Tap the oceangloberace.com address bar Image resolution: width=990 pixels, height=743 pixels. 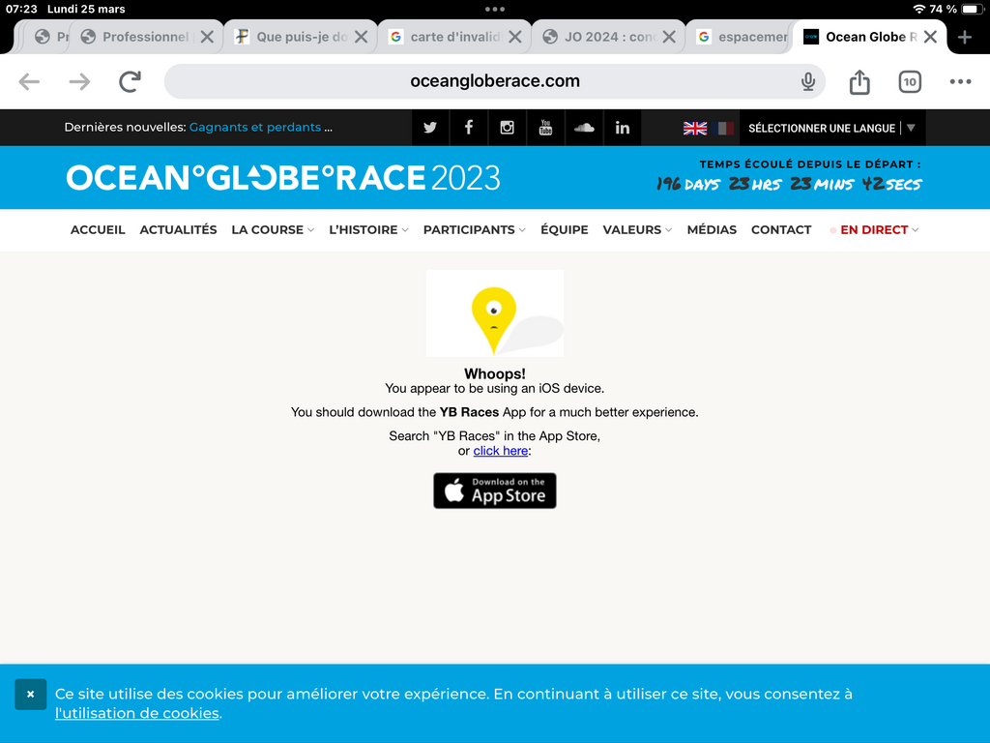point(495,81)
